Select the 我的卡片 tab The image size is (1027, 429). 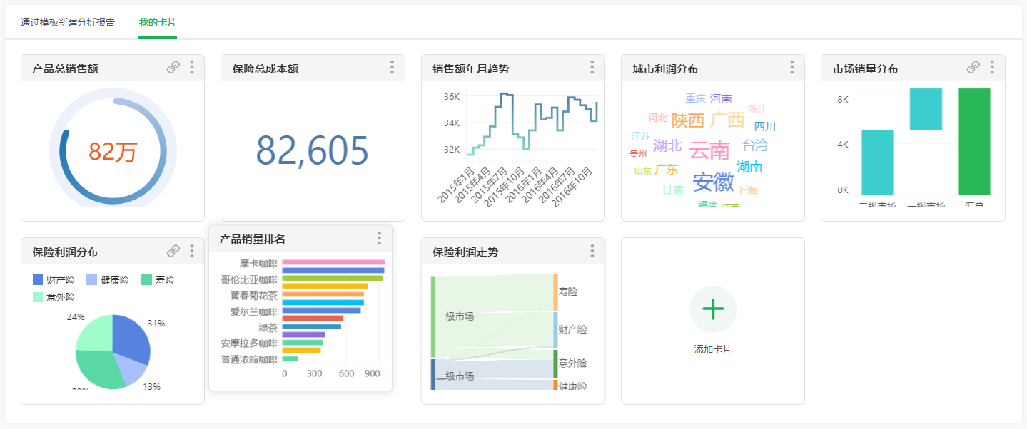coord(157,21)
